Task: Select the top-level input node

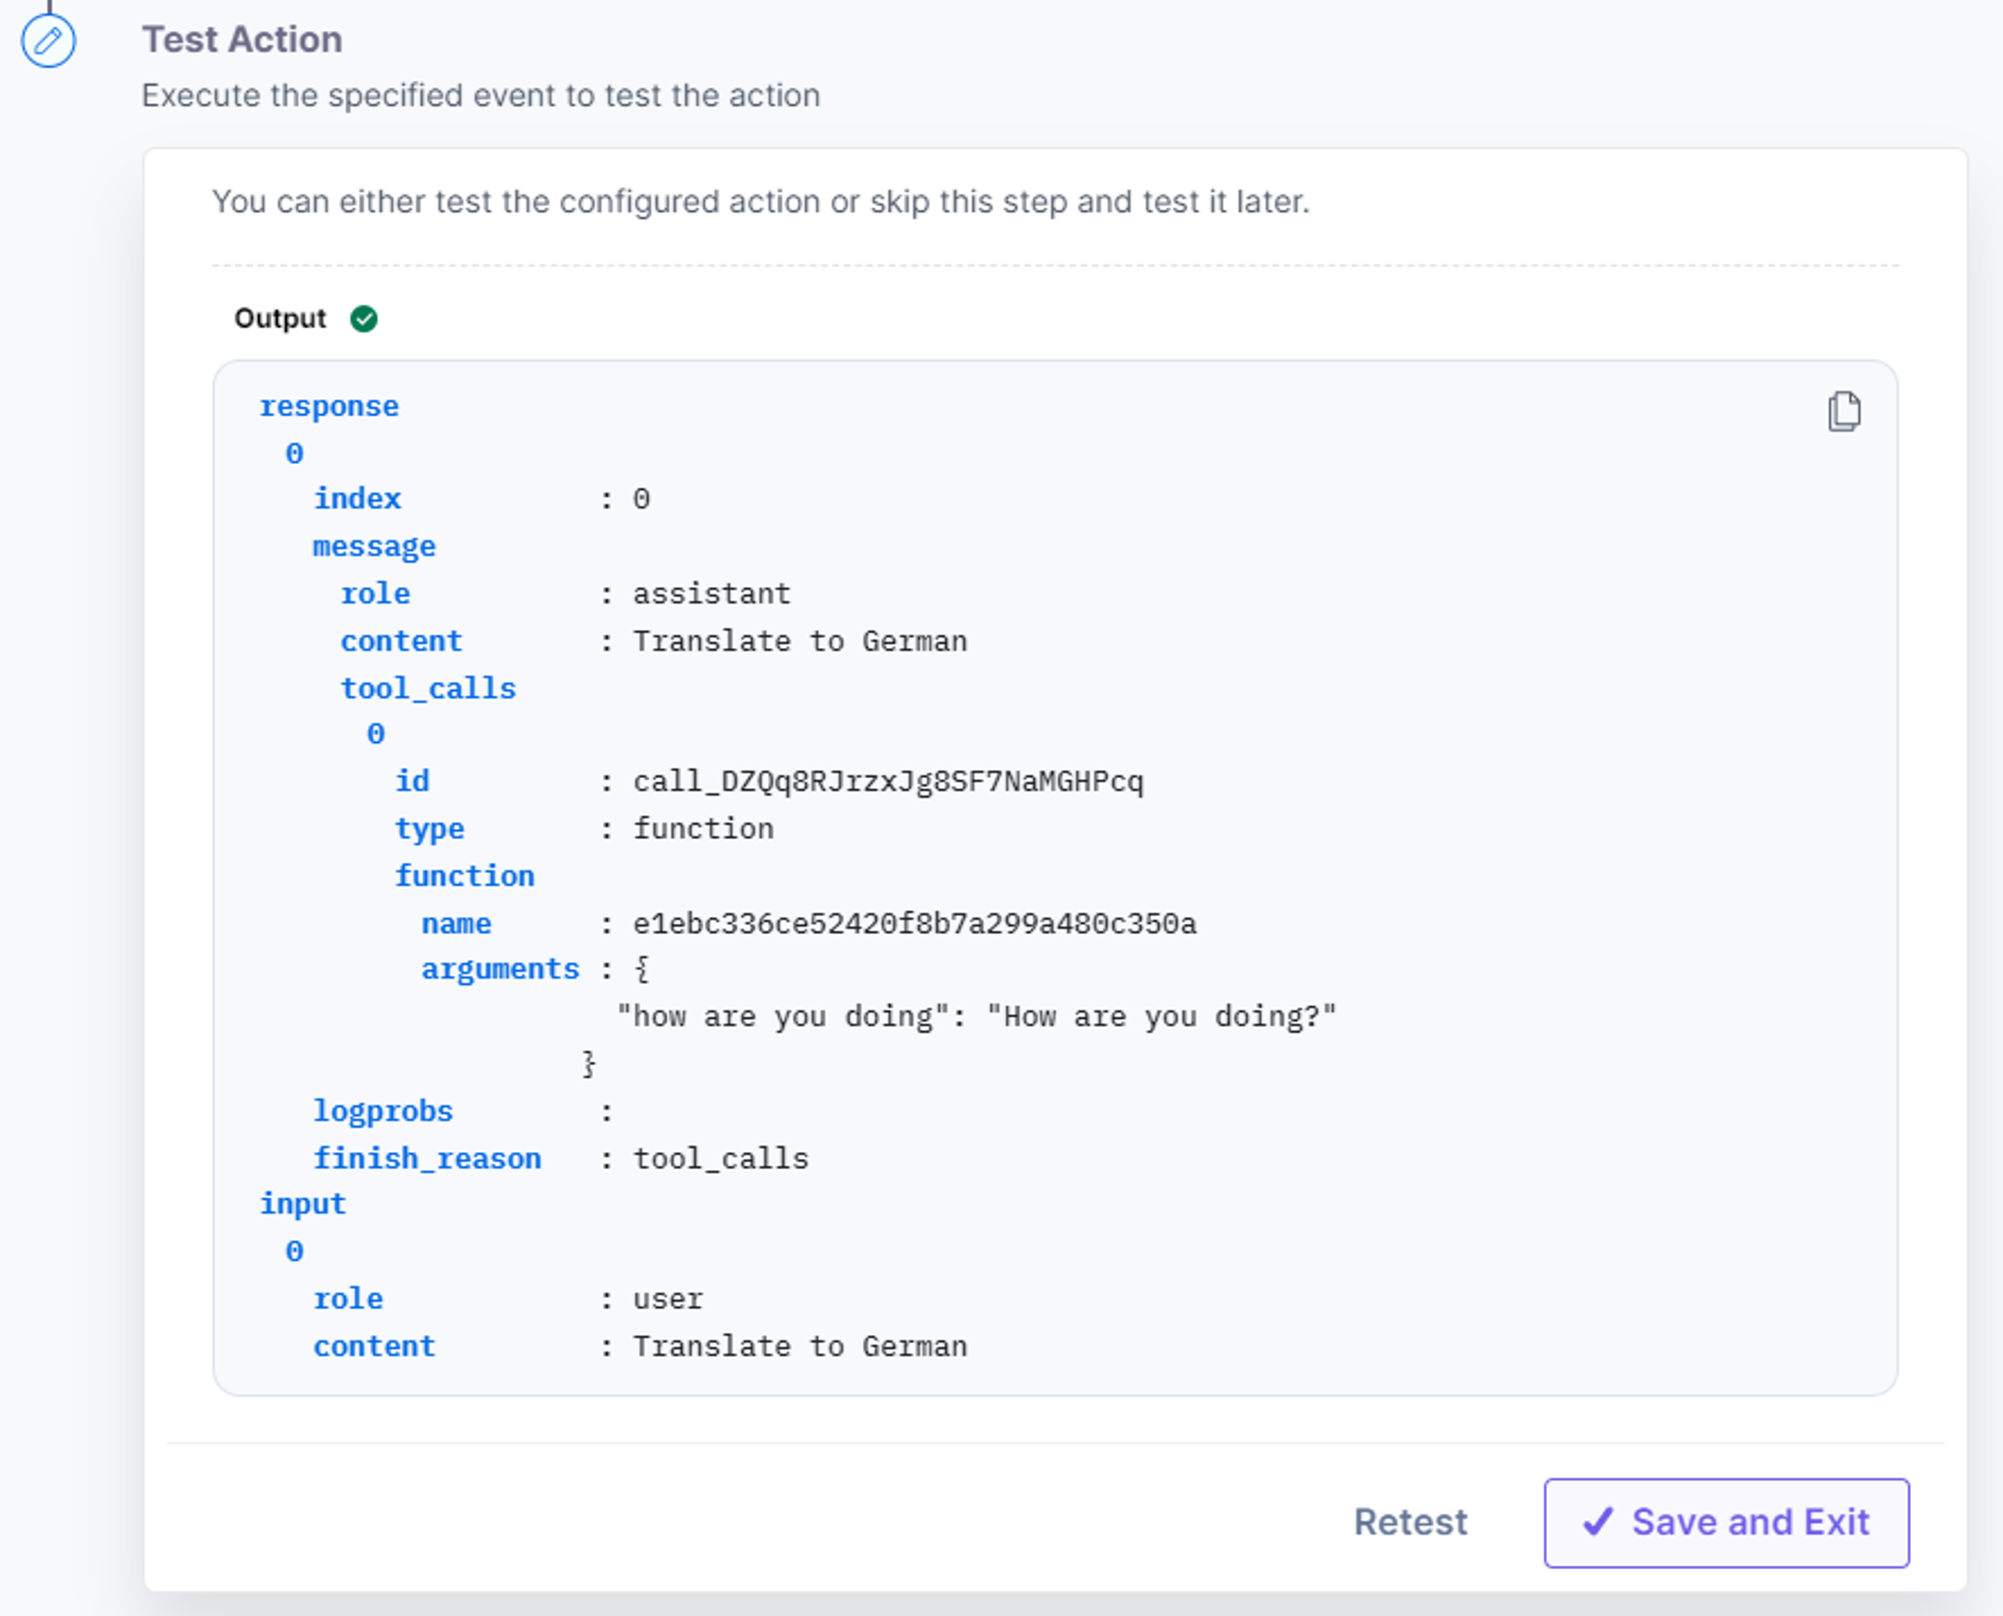Action: click(x=303, y=1203)
